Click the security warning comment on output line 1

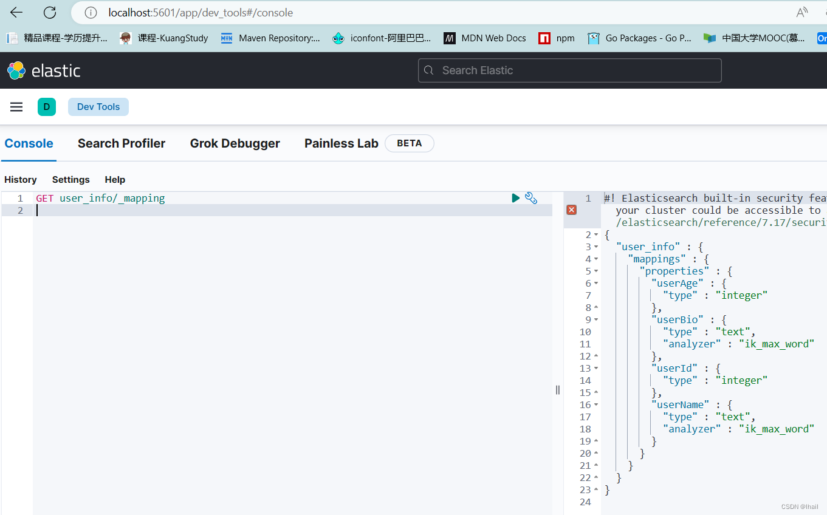coord(715,210)
